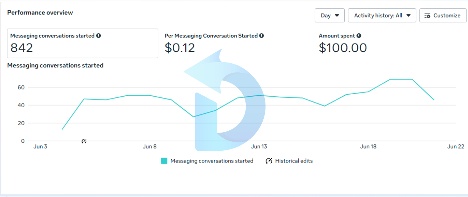Click the Historical edits legend label
Viewport: 468px width, 197px height.
coord(294,161)
